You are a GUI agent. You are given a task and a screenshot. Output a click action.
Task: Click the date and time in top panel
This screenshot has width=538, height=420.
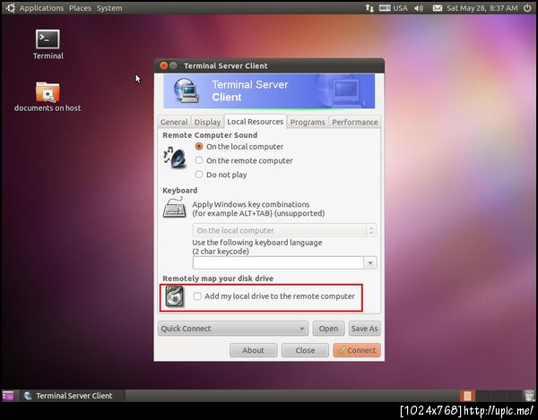(482, 8)
